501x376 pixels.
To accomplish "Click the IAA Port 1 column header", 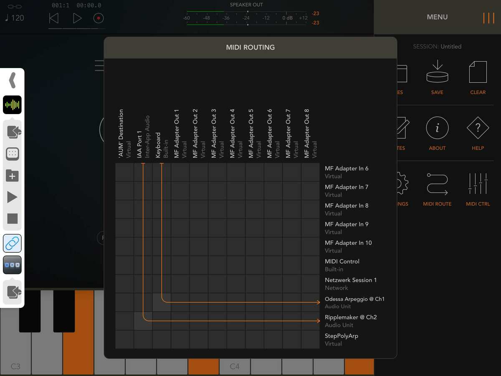I will pyautogui.click(x=143, y=137).
